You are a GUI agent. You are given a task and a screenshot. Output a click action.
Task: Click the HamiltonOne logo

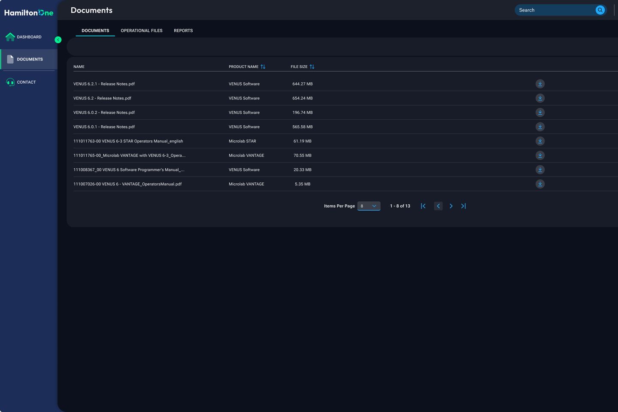[x=29, y=12]
